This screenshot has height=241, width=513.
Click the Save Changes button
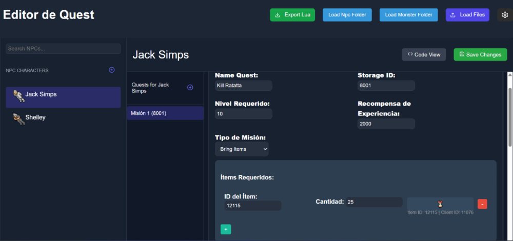480,55
